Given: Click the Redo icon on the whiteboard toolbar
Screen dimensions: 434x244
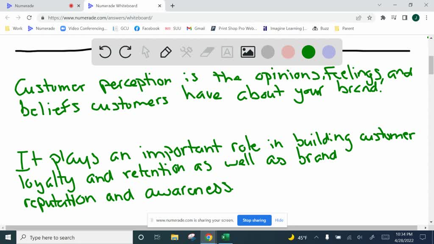Looking at the screenshot, I should [125, 52].
